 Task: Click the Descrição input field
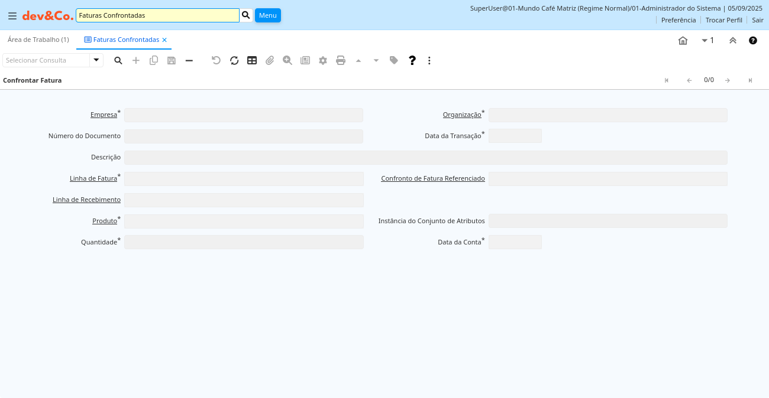click(x=425, y=158)
